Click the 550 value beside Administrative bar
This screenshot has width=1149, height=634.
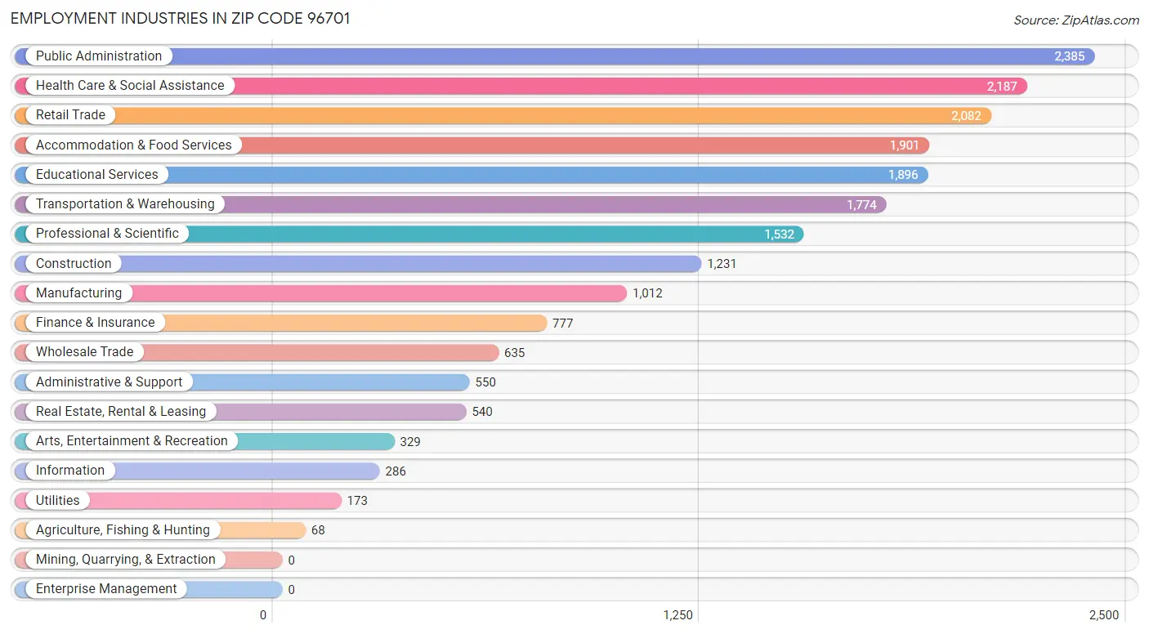485,382
